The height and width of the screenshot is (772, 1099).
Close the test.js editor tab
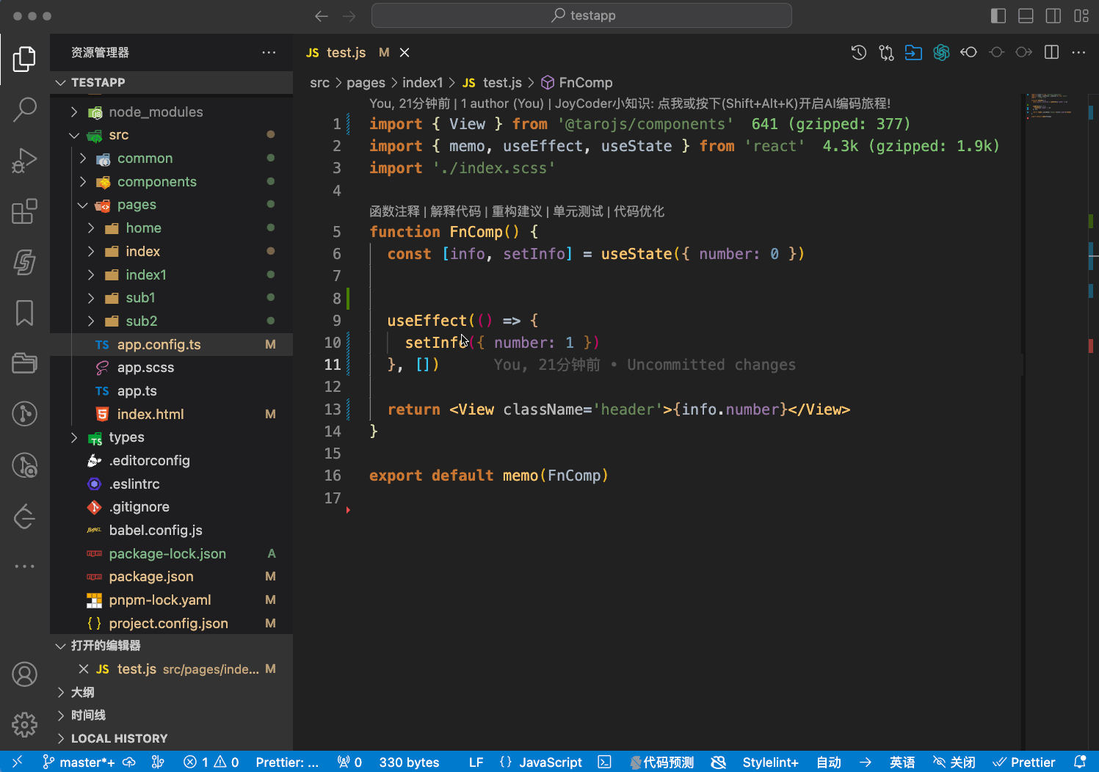pyautogui.click(x=405, y=52)
